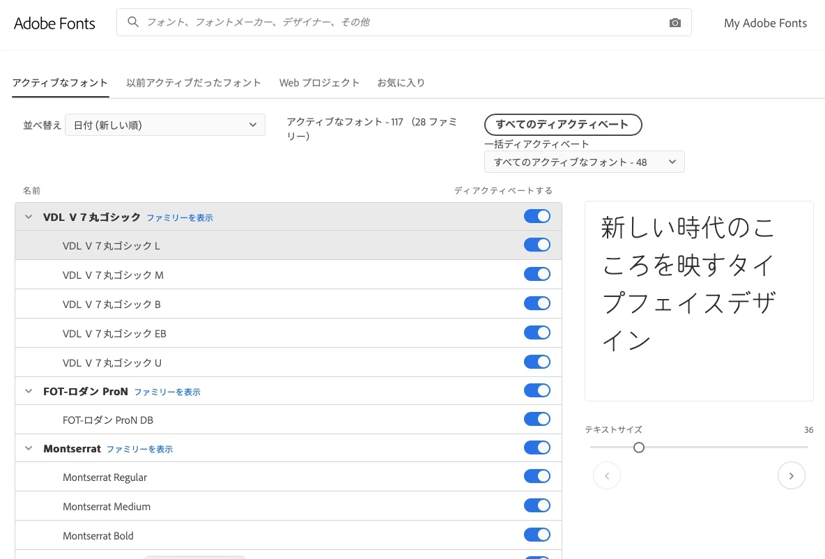Show family for VDL V７丸ゴシック
Screen dimensions: 825x559
click(179, 217)
